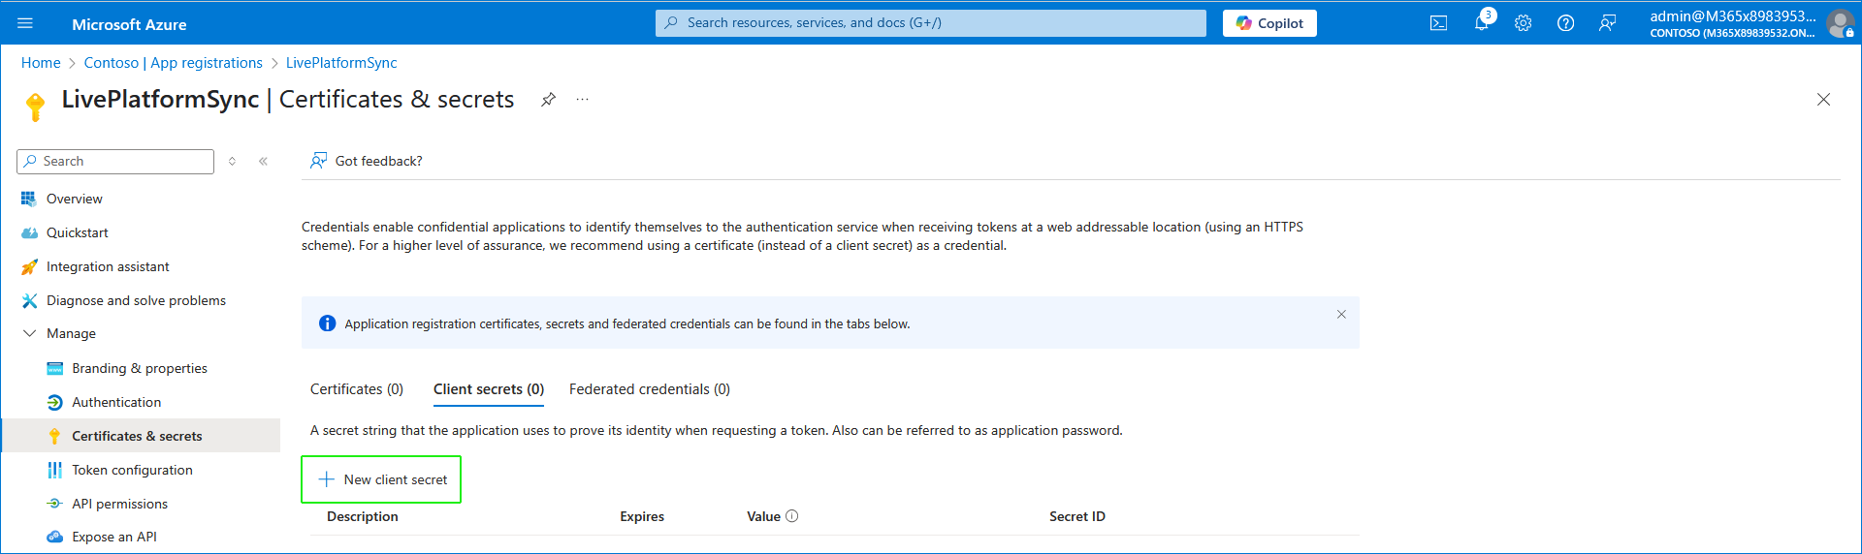Pin the Certificates & secrets blade

pos(548,99)
